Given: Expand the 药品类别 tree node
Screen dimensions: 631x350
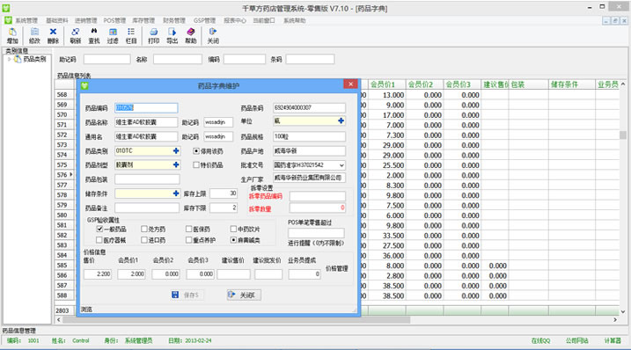Looking at the screenshot, I should pos(10,59).
